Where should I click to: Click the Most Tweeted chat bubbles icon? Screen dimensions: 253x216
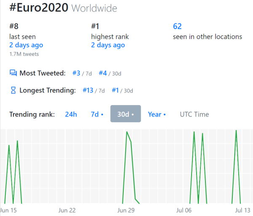click(x=13, y=73)
